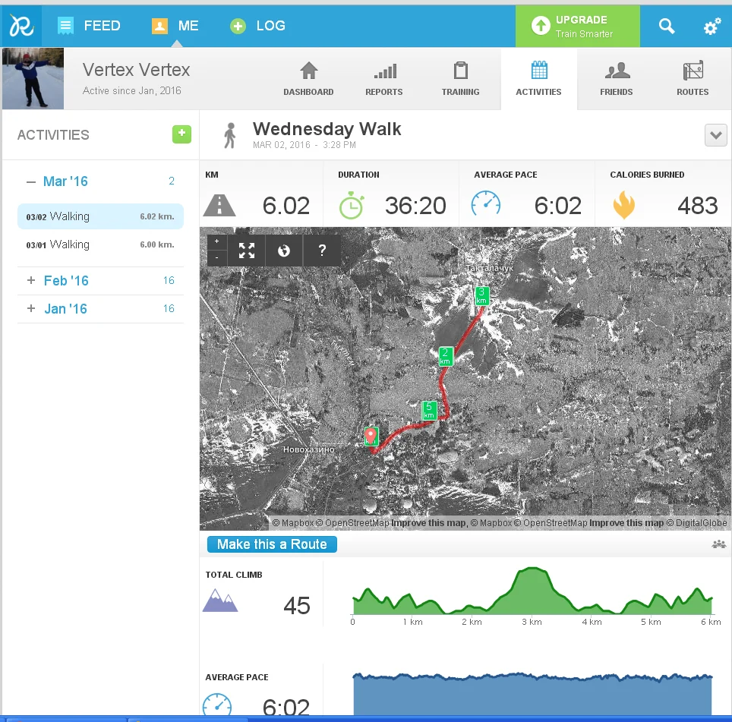Click the 36:20 duration value
The image size is (732, 722).
click(415, 206)
